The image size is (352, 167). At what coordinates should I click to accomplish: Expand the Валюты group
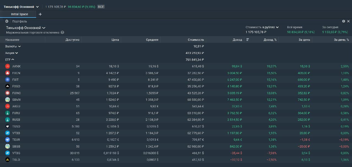click(13, 46)
